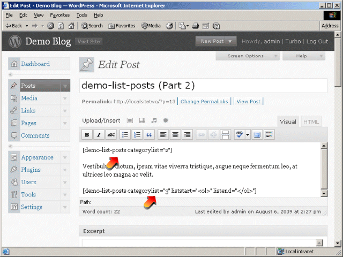Show the kitchen sink toolbar row

[x=269, y=134]
